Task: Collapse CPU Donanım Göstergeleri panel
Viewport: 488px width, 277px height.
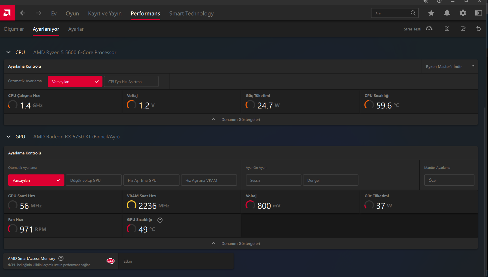Action: click(x=241, y=119)
